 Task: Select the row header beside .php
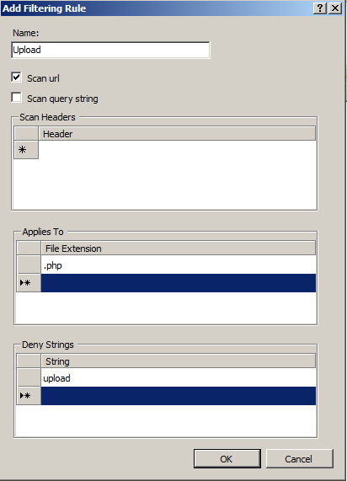click(29, 265)
